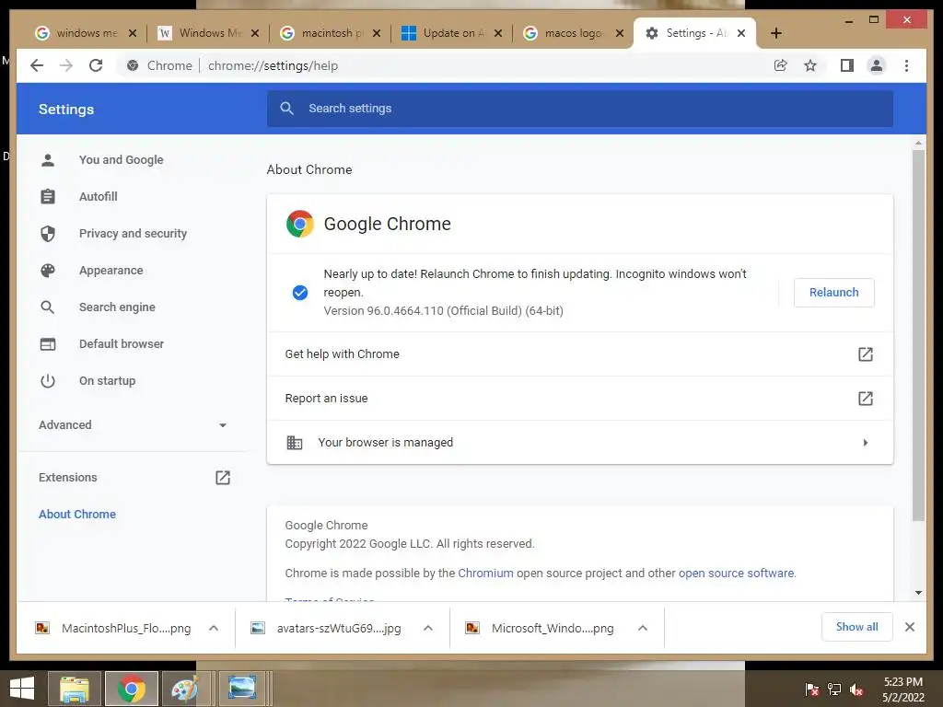Open the photo viewer taskbar icon
The width and height of the screenshot is (943, 707).
tap(242, 689)
